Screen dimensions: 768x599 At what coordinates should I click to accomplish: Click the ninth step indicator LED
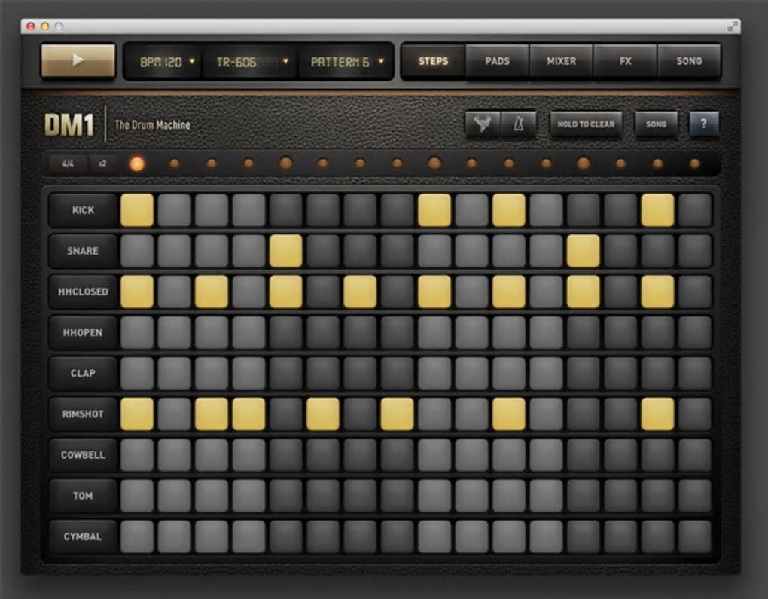click(434, 164)
